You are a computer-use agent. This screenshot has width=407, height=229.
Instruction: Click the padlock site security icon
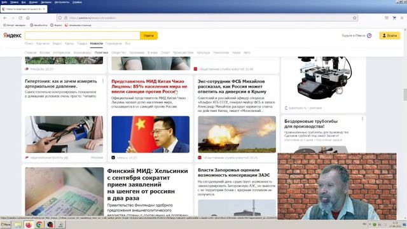pyautogui.click(x=66, y=18)
